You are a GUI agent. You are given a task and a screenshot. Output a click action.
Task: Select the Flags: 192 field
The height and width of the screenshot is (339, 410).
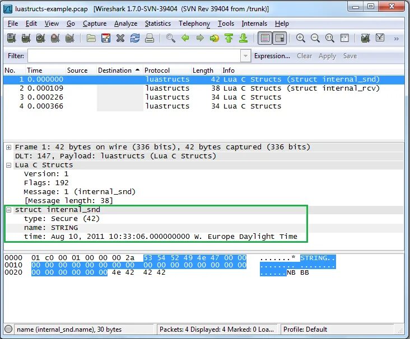pos(46,183)
